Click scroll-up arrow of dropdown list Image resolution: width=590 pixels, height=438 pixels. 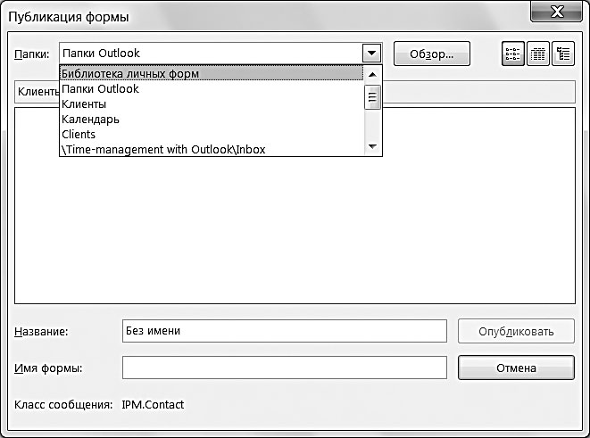click(x=372, y=74)
